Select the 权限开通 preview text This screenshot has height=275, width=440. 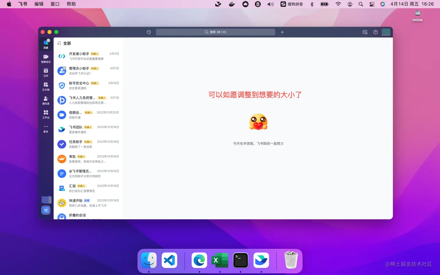pos(75,118)
